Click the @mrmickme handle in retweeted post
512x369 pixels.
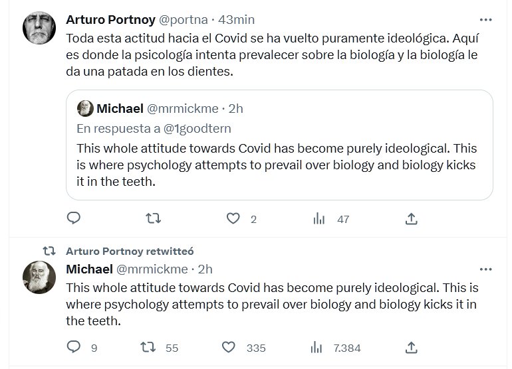point(151,269)
